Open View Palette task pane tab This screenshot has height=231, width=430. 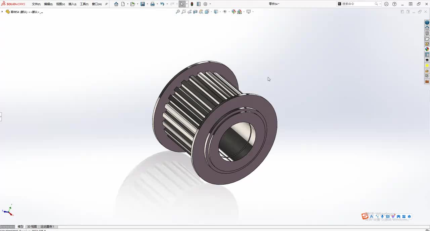click(x=427, y=44)
